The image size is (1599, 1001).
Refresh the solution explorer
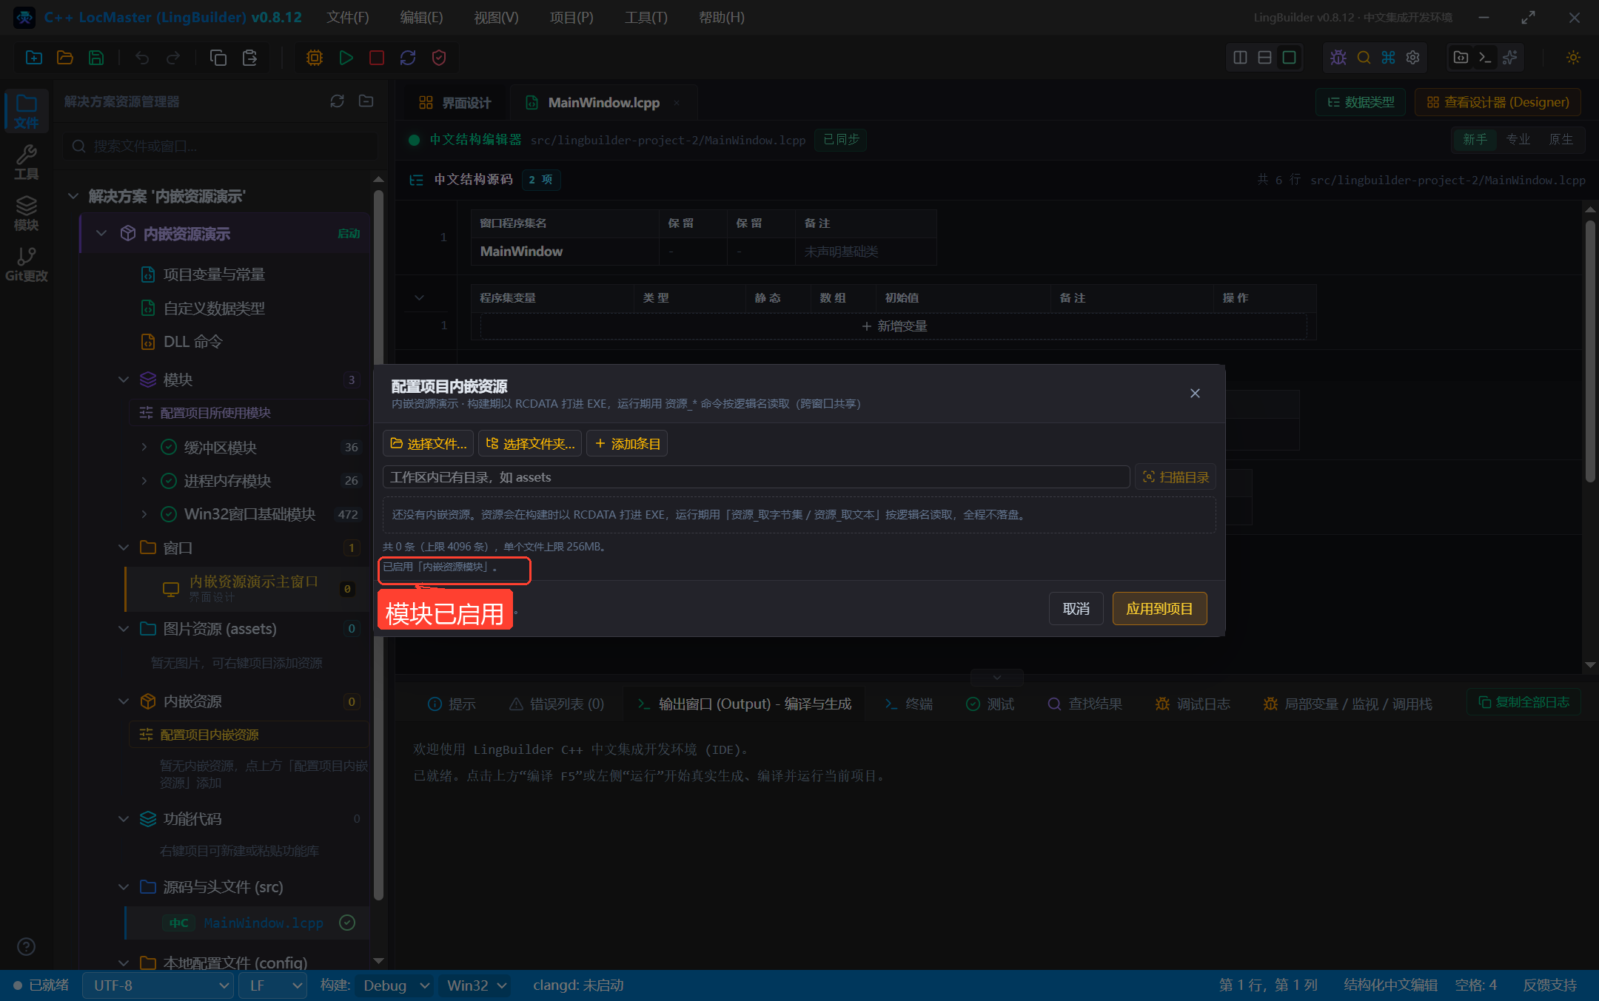tap(338, 101)
